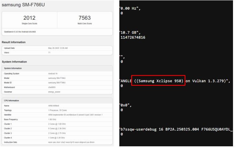Click the 'Cluster 4' row label
The width and height of the screenshot is (236, 151).
click(x=8, y=138)
